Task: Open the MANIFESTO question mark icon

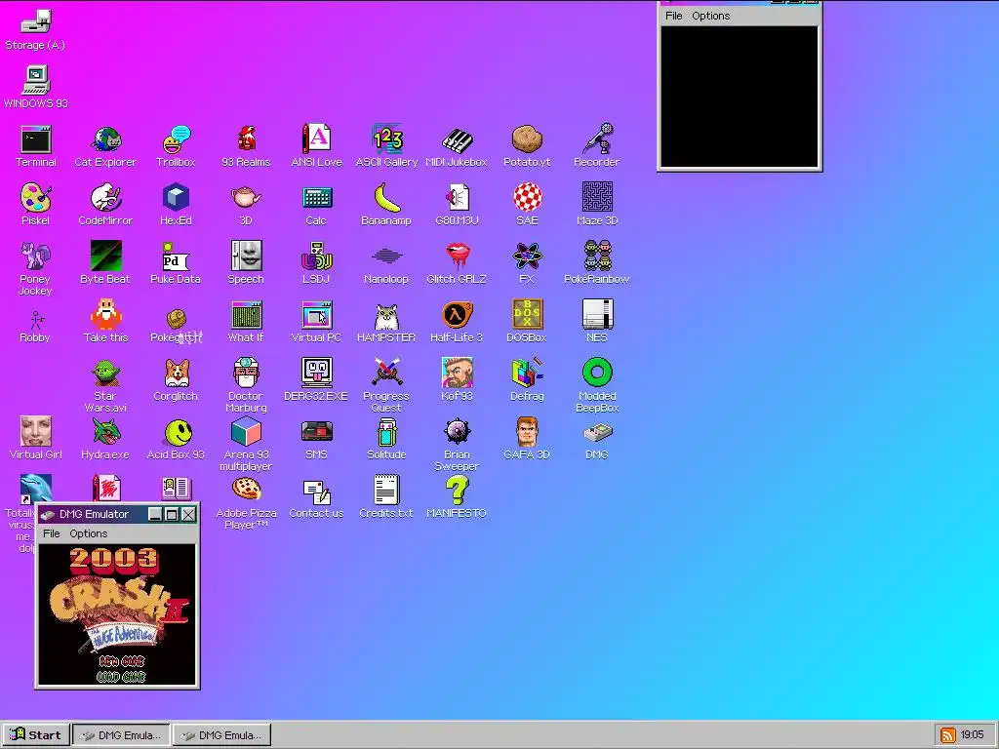Action: (457, 498)
